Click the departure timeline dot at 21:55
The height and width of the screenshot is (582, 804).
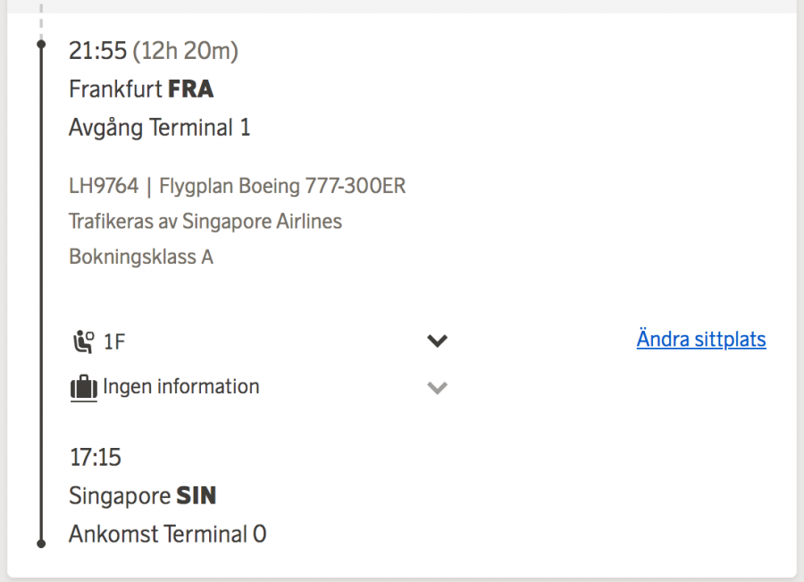tap(41, 43)
